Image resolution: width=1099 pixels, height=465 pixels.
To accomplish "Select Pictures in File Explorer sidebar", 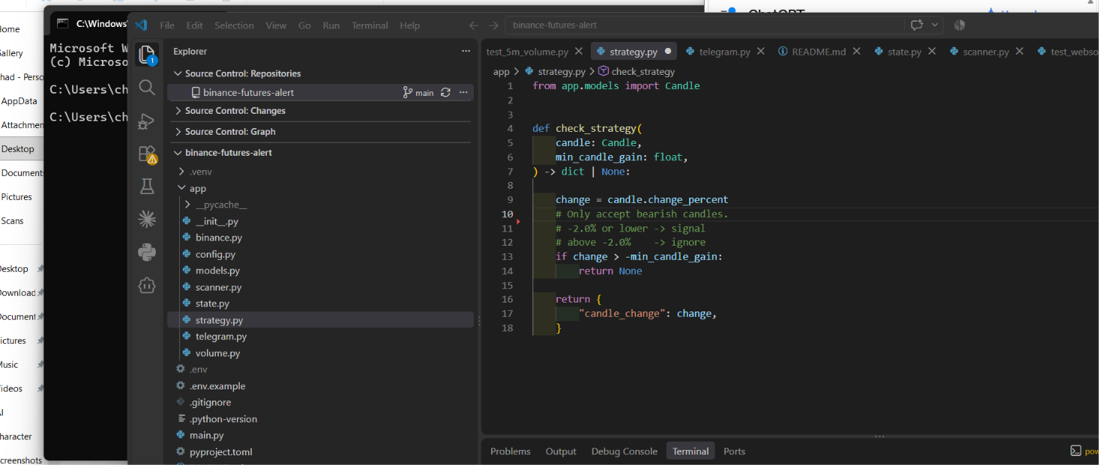I will [16, 197].
